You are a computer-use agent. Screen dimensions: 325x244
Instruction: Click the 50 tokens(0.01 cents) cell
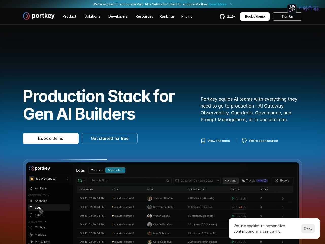point(201,216)
